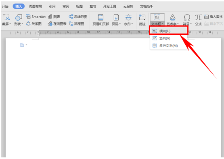The height and width of the screenshot is (159, 224).
Task: Insert a 图表 chart
Action: tap(54, 17)
